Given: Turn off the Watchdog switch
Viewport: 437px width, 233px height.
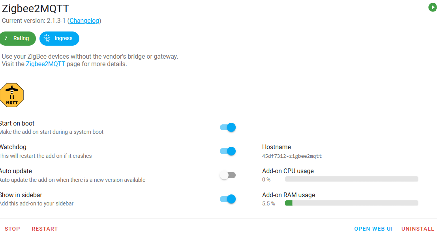Looking at the screenshot, I should click(x=228, y=151).
